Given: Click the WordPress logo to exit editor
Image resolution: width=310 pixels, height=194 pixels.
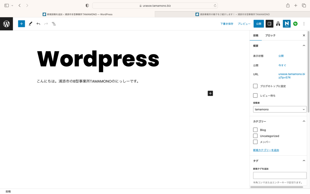Looking at the screenshot, I should [6, 24].
